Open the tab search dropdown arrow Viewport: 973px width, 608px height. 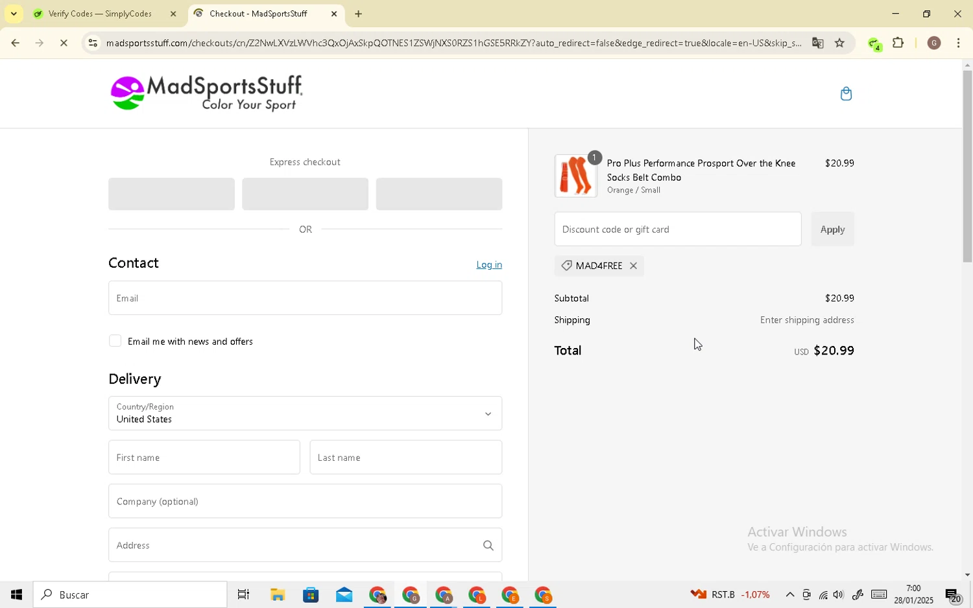[14, 14]
